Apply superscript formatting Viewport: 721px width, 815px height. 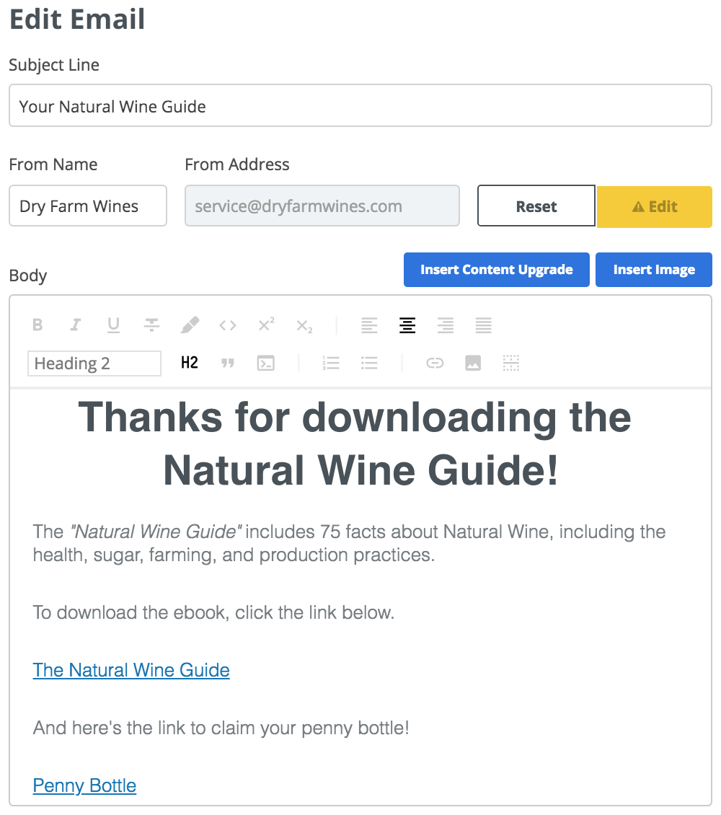point(267,325)
